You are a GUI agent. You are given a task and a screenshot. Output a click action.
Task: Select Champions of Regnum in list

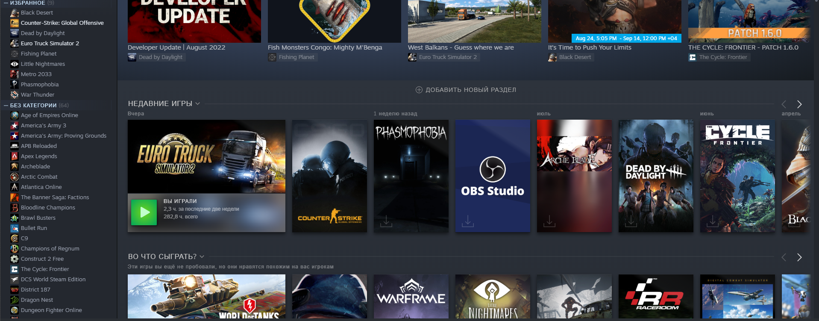pos(50,249)
